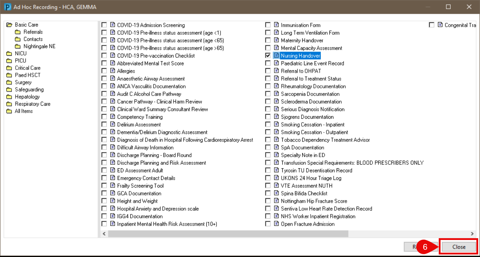This screenshot has height=257, width=480.
Task: Click the document icon next to Immunisation Form
Action: [x=277, y=25]
